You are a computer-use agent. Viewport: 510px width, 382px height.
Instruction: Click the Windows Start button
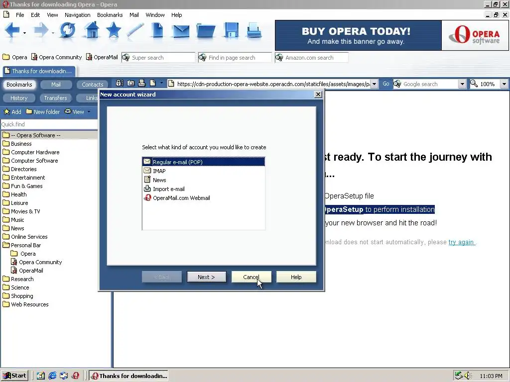click(14, 376)
